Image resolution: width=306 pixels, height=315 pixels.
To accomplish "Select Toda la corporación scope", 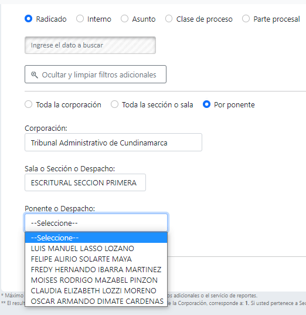I will pyautogui.click(x=29, y=104).
